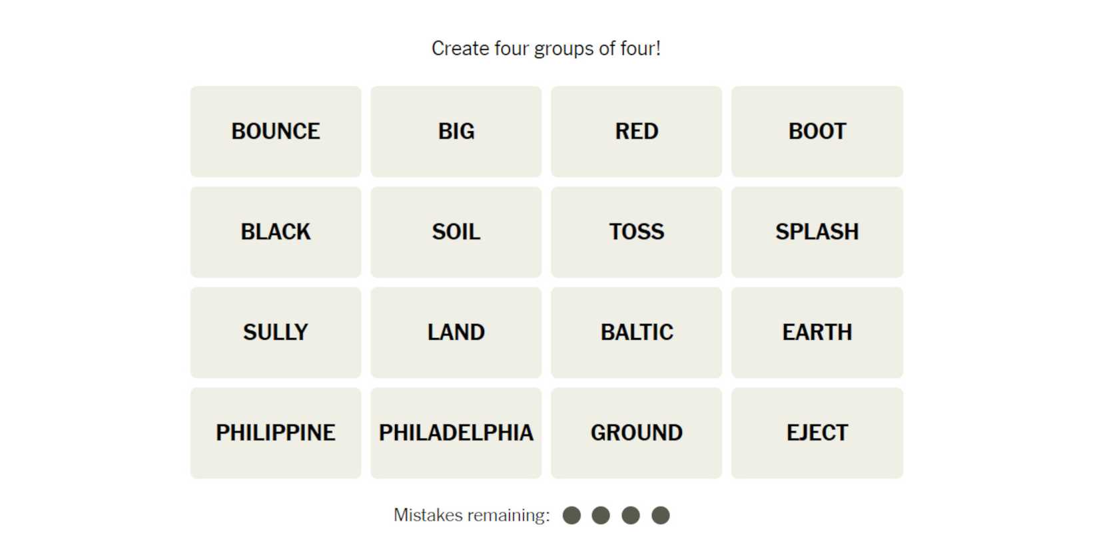Choose the PHILADELPHIA tile

coord(456,433)
